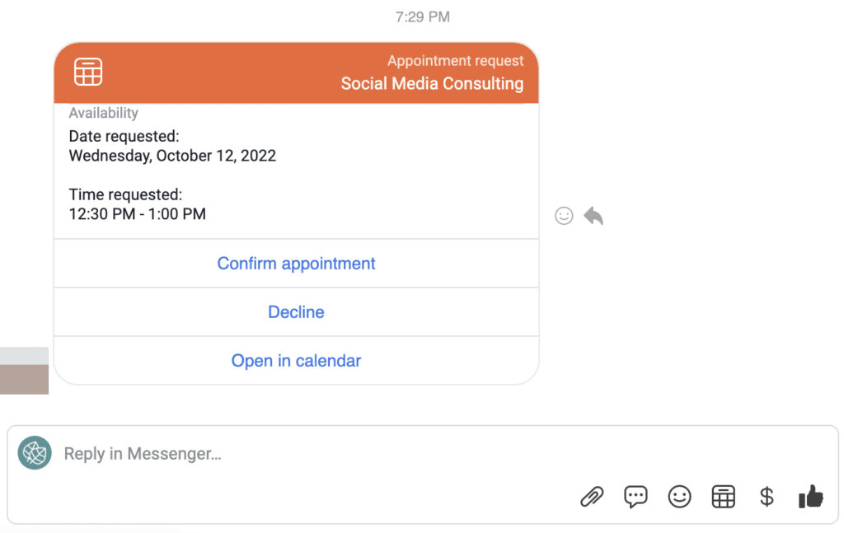Screen dimensions: 844x533
Task: Select the Appointment request header label
Action: coord(456,60)
